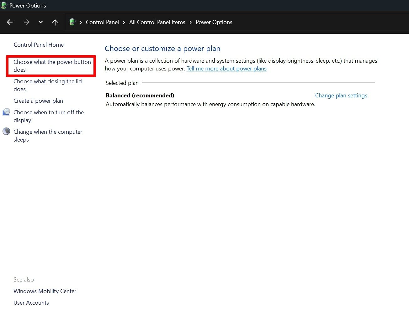Click the battery icon in address bar
Screen dimensions: 409x310
pos(72,22)
